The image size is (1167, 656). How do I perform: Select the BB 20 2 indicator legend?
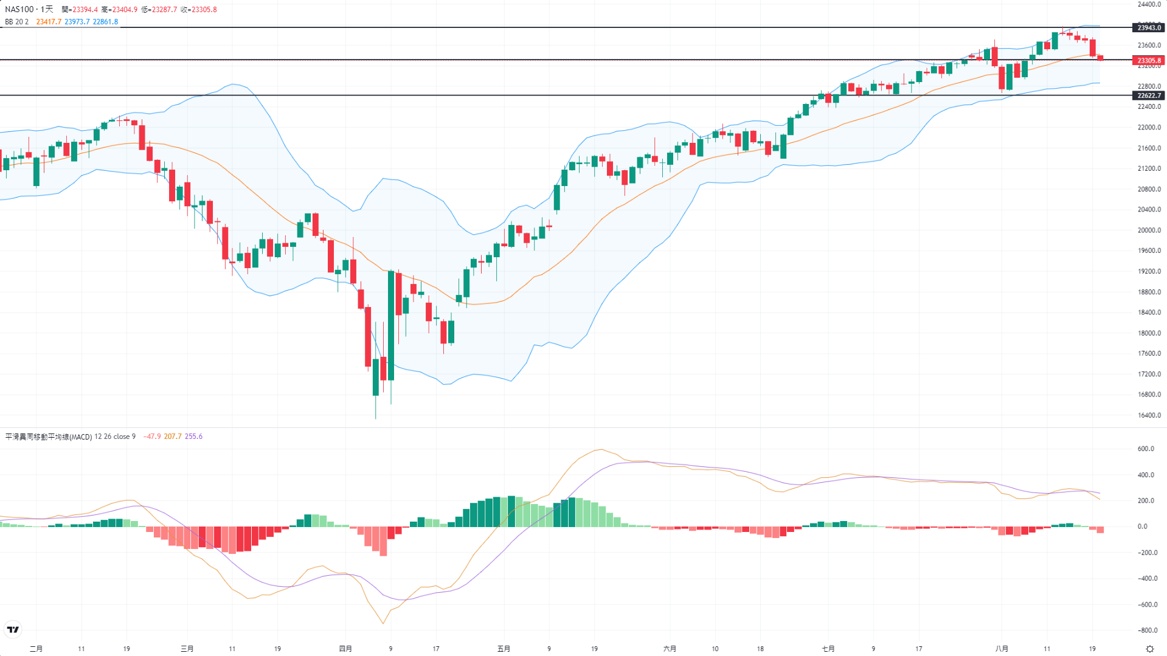pos(17,22)
